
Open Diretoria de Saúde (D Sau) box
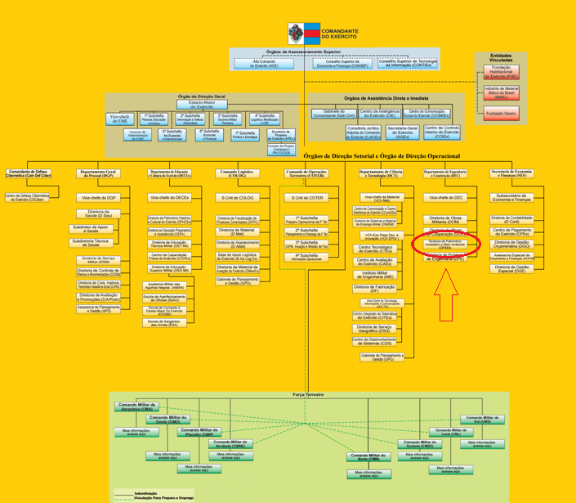click(98, 213)
